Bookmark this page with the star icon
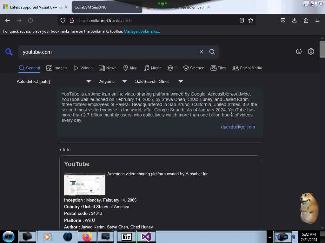325x243 pixels. pyautogui.click(x=251, y=21)
